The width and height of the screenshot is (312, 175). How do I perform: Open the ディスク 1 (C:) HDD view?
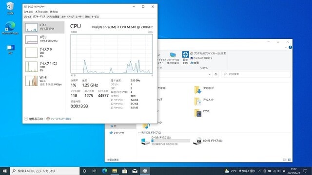44,67
